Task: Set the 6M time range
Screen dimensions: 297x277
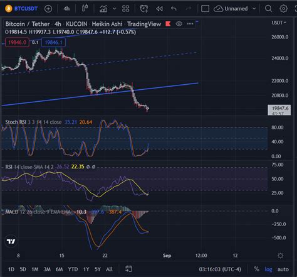Action: (x=60, y=269)
